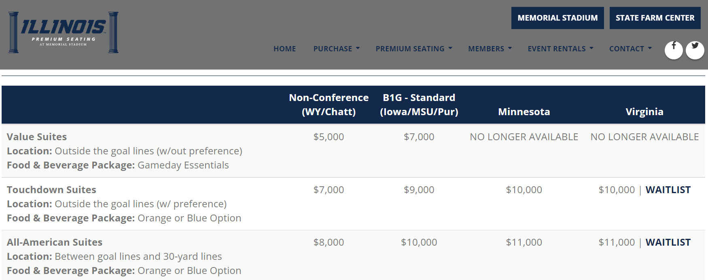Click the Non-Conference column header
Viewport: 708px width, 280px height.
pos(329,105)
